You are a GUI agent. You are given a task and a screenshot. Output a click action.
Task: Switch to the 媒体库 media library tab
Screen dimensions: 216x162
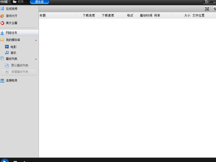click(x=40, y=2)
